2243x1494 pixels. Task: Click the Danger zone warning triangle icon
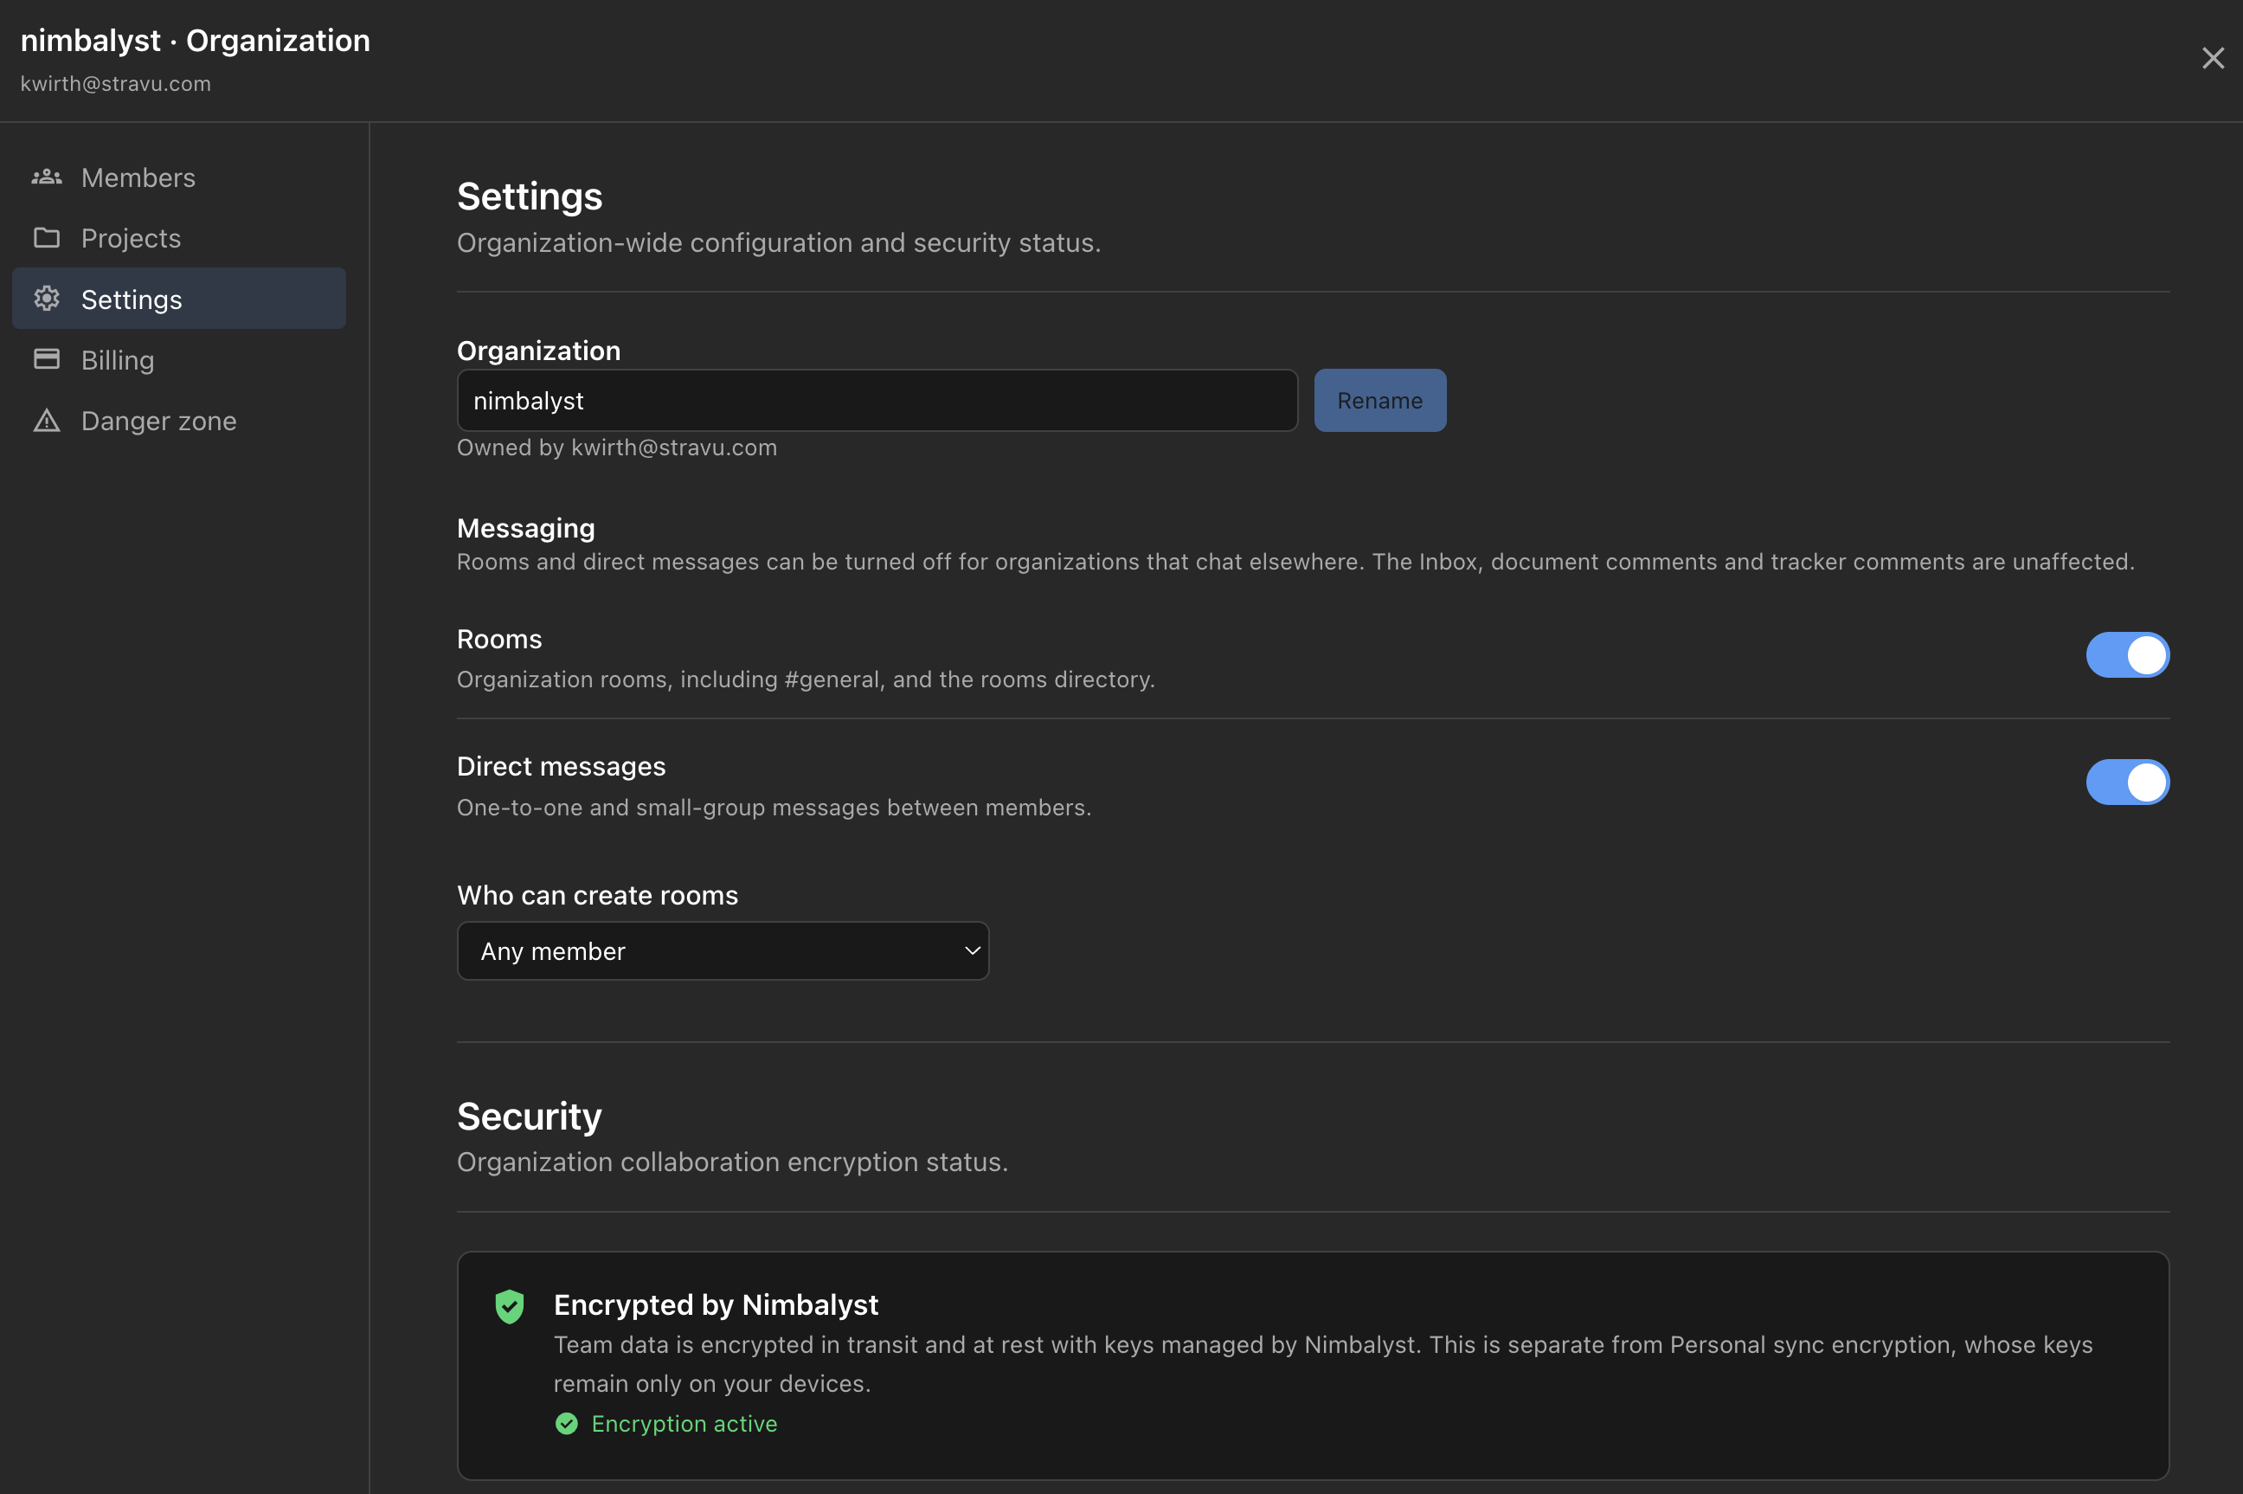tap(47, 420)
